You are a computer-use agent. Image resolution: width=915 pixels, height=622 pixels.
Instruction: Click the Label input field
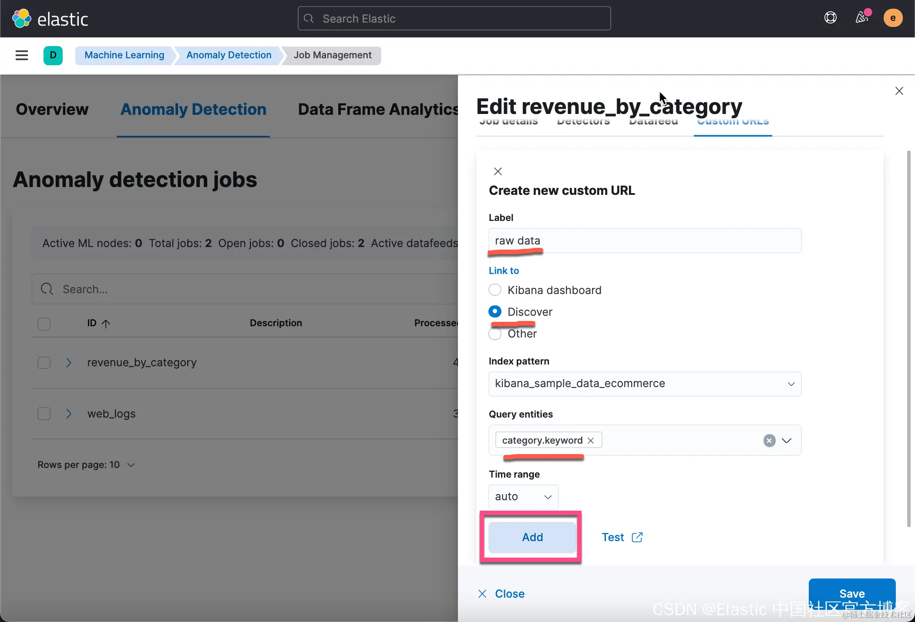pyautogui.click(x=644, y=241)
